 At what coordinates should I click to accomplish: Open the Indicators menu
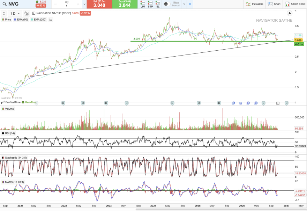254,4
